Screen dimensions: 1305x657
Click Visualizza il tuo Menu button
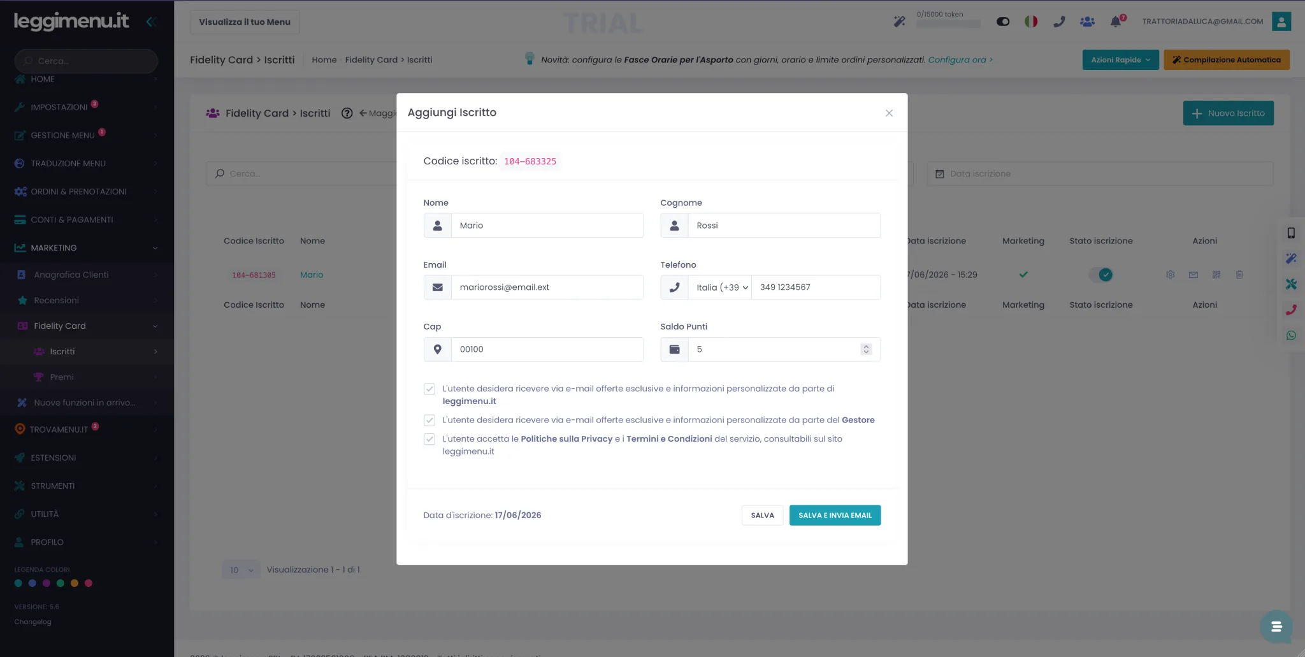(244, 22)
